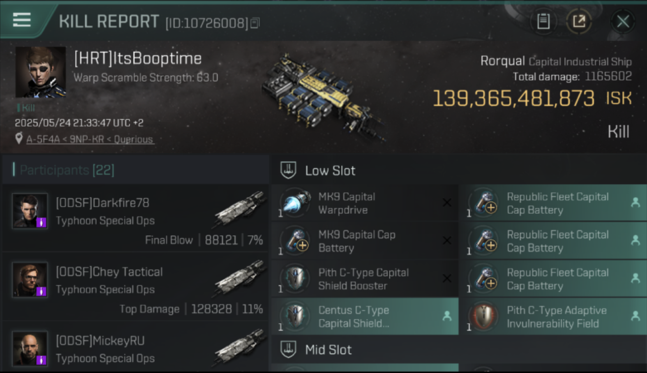Click the clipboard notes icon

tap(543, 21)
